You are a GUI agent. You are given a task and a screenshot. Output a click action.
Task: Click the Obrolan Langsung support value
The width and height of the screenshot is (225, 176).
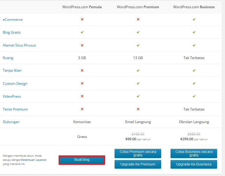[x=194, y=122]
